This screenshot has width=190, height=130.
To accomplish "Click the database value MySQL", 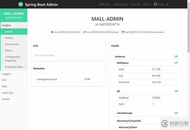I will [x=156, y=98].
